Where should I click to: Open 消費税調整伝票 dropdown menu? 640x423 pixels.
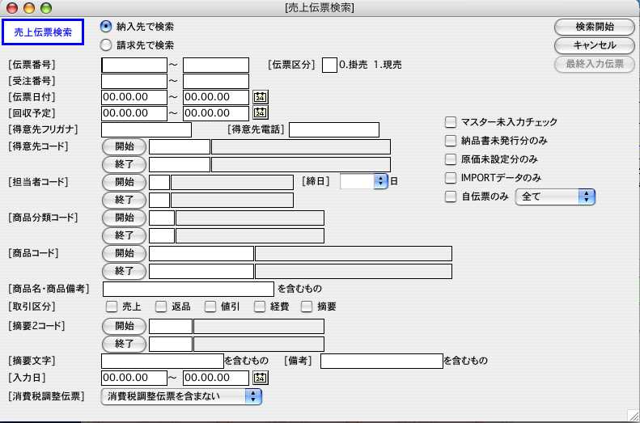[254, 396]
